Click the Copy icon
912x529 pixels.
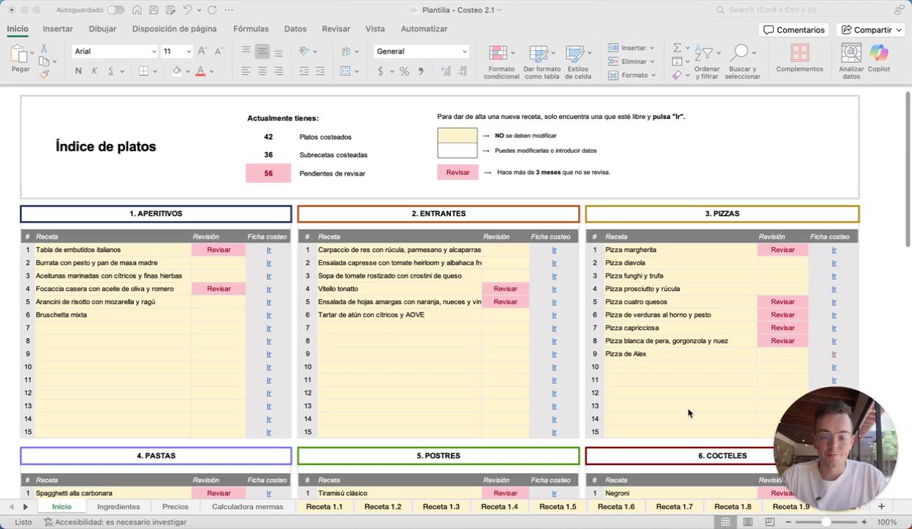click(44, 62)
